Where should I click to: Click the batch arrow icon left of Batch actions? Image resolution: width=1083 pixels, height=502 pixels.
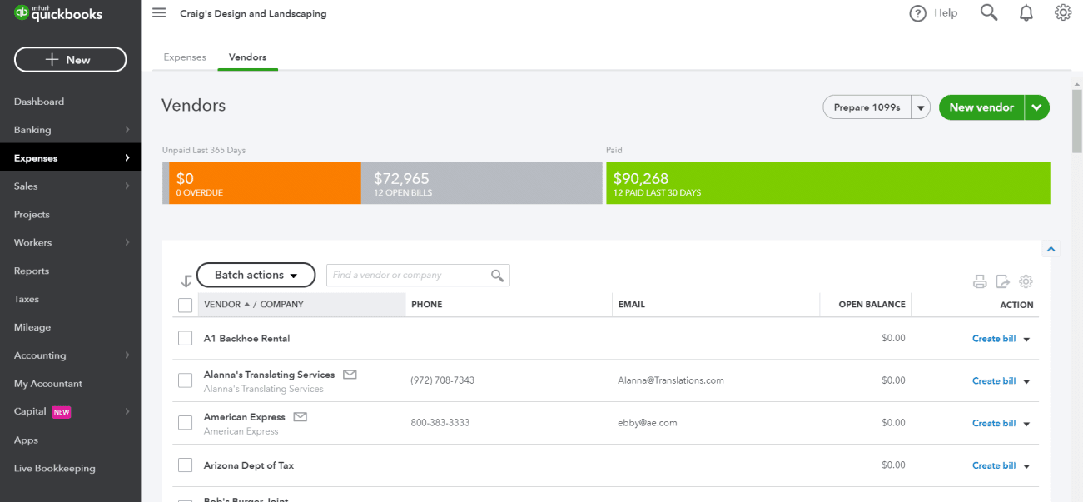(x=186, y=281)
